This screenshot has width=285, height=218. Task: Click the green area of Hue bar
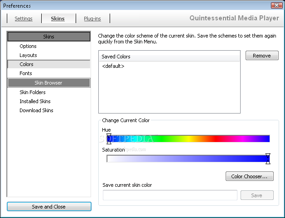pyautogui.click(x=162, y=139)
